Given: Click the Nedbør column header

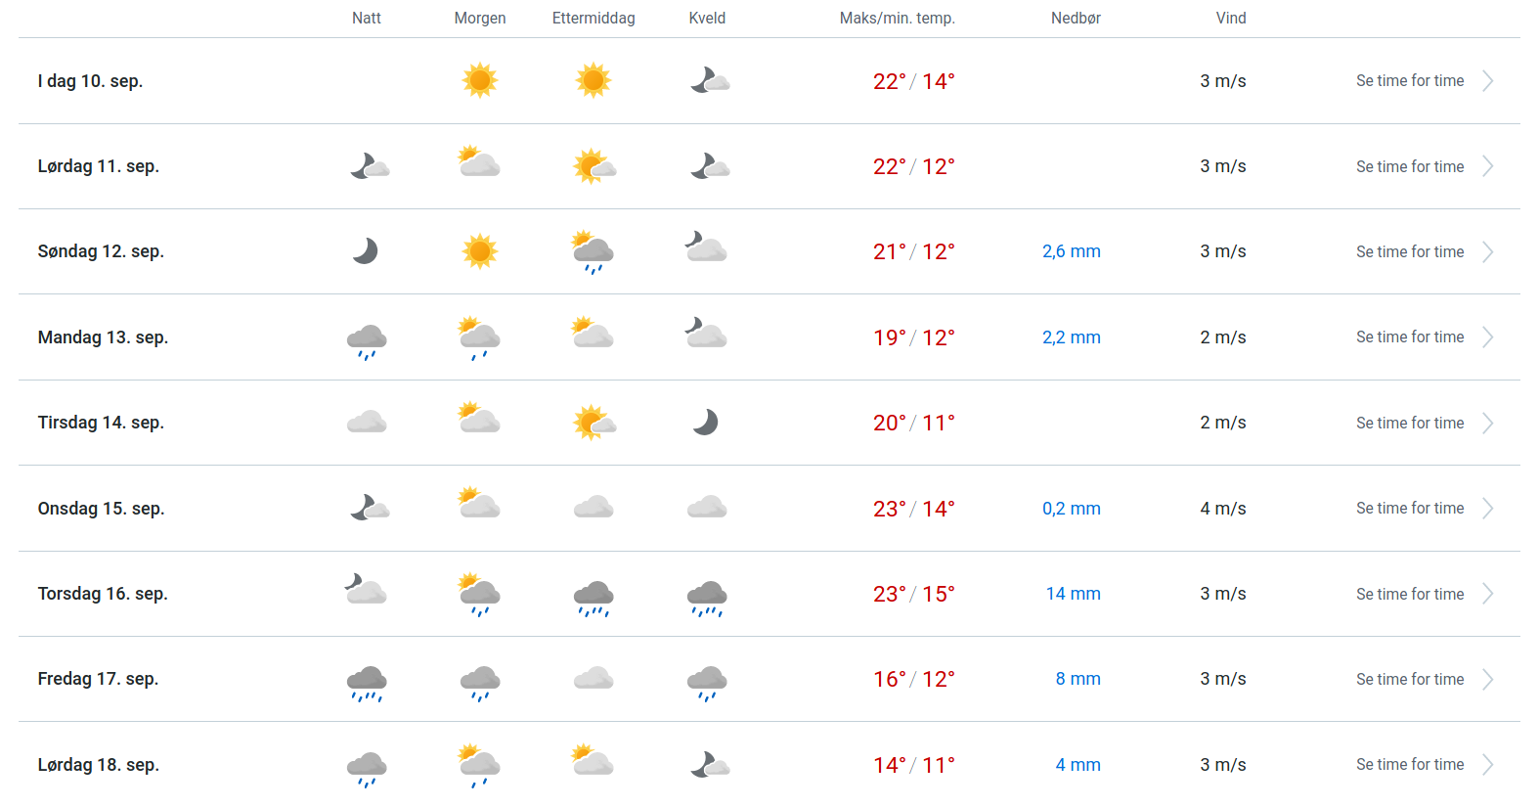Looking at the screenshot, I should click(x=1076, y=18).
